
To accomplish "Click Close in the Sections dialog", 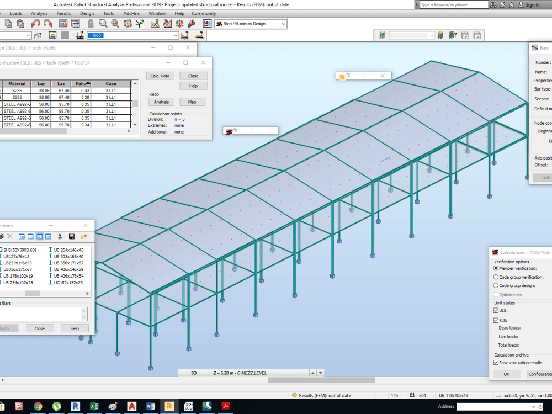I will coord(39,328).
